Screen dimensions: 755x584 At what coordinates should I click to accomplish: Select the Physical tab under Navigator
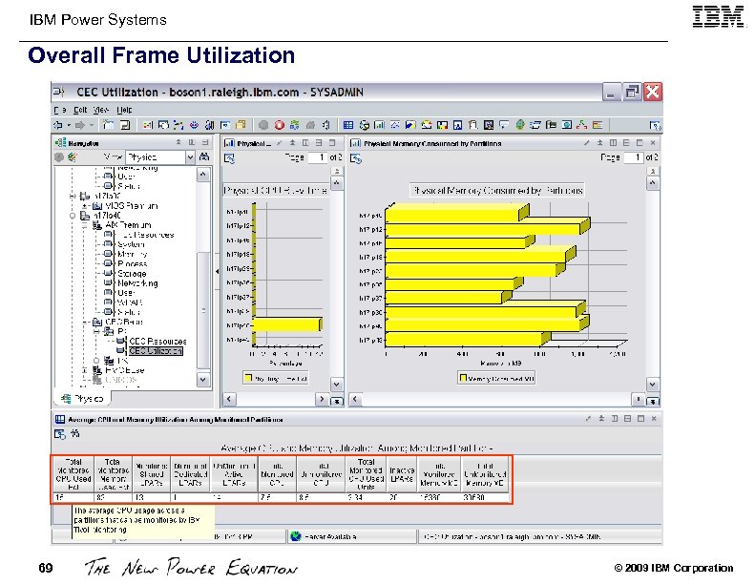coord(82,398)
